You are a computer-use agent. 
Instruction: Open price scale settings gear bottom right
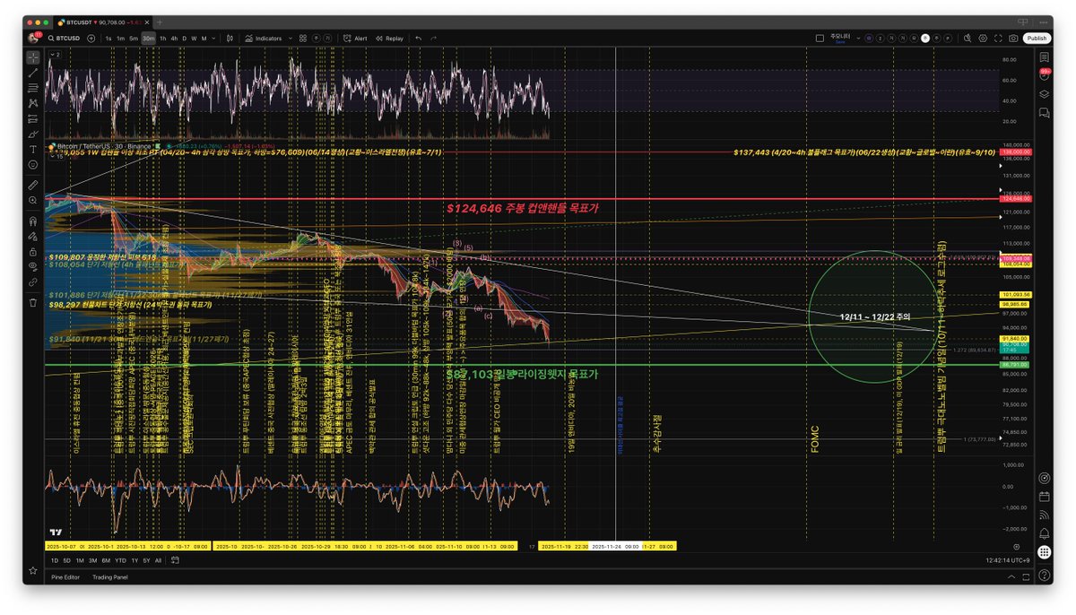[1018, 546]
